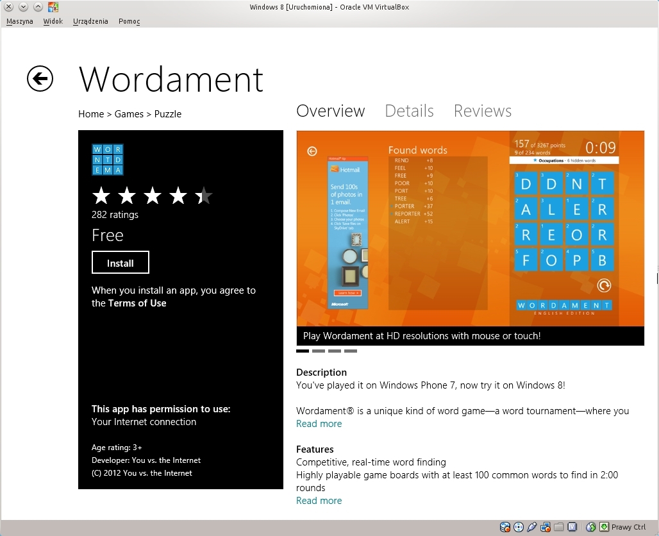
Task: Click the Wordament page title
Action: pyautogui.click(x=171, y=79)
